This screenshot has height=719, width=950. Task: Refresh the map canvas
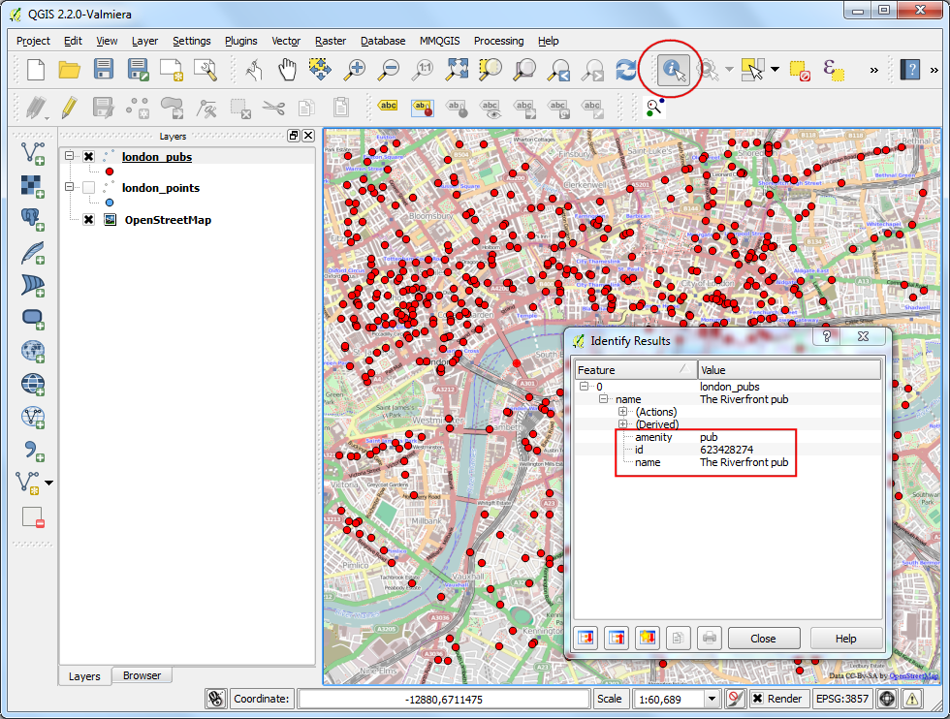coord(626,70)
